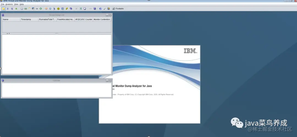Click the purple screen toolbar icon
Image resolution: width=297 pixels, height=137 pixels.
click(95, 9)
